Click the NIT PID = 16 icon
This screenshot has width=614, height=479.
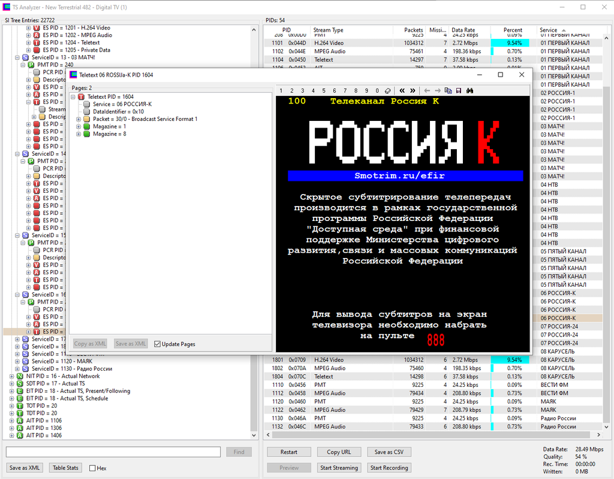coord(20,377)
